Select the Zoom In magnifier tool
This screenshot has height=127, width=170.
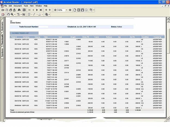12,14
